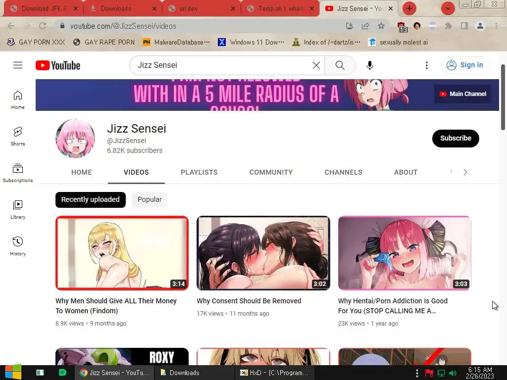Click the channel avatar picture
Image resolution: width=507 pixels, height=380 pixels.
pos(75,139)
